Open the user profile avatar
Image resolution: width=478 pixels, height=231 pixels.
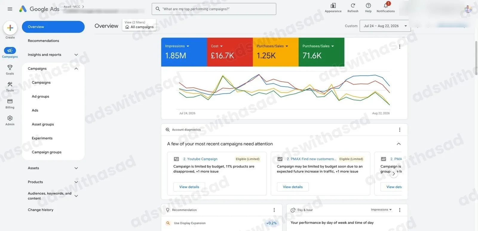[x=468, y=9]
